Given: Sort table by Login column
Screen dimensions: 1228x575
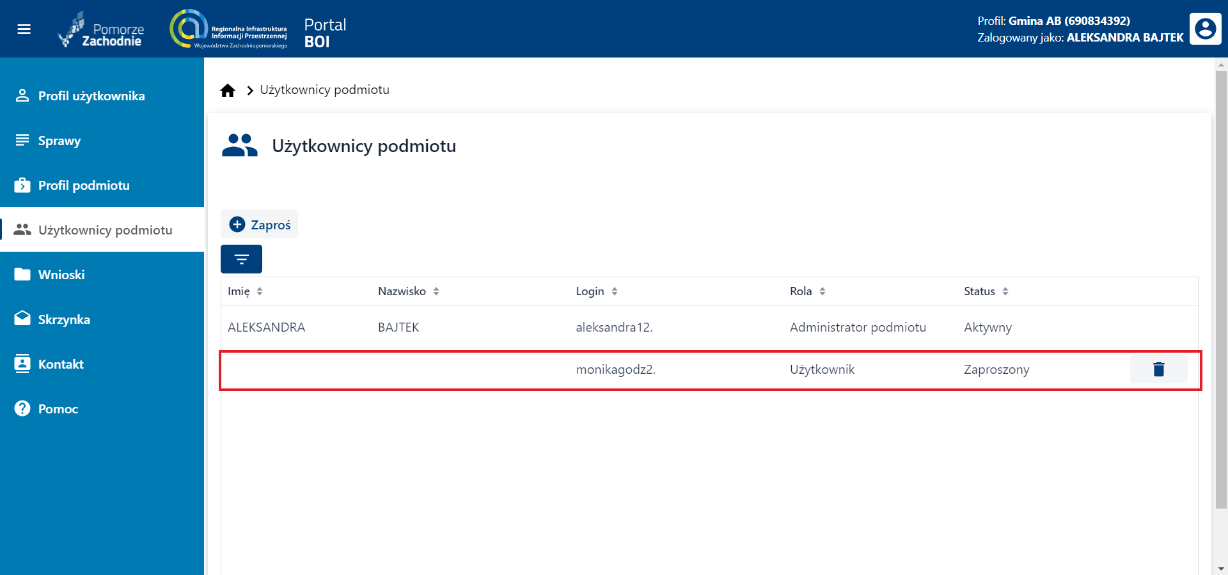Looking at the screenshot, I should click(614, 291).
